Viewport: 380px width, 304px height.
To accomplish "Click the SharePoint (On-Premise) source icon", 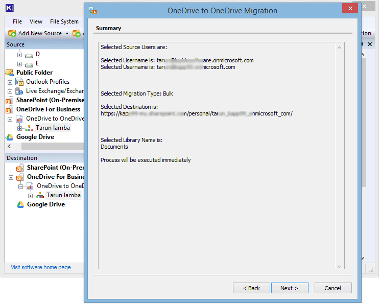I will pyautogui.click(x=10, y=100).
